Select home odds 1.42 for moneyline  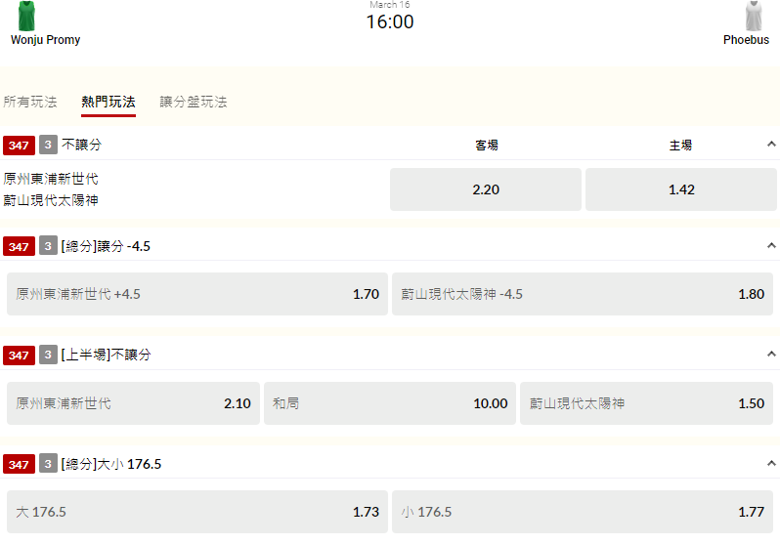[x=681, y=189]
